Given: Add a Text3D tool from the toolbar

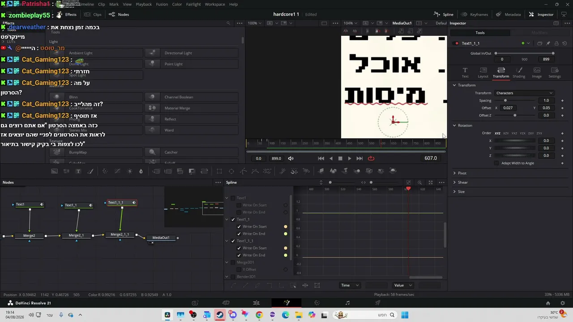Looking at the screenshot, I should [x=345, y=171].
